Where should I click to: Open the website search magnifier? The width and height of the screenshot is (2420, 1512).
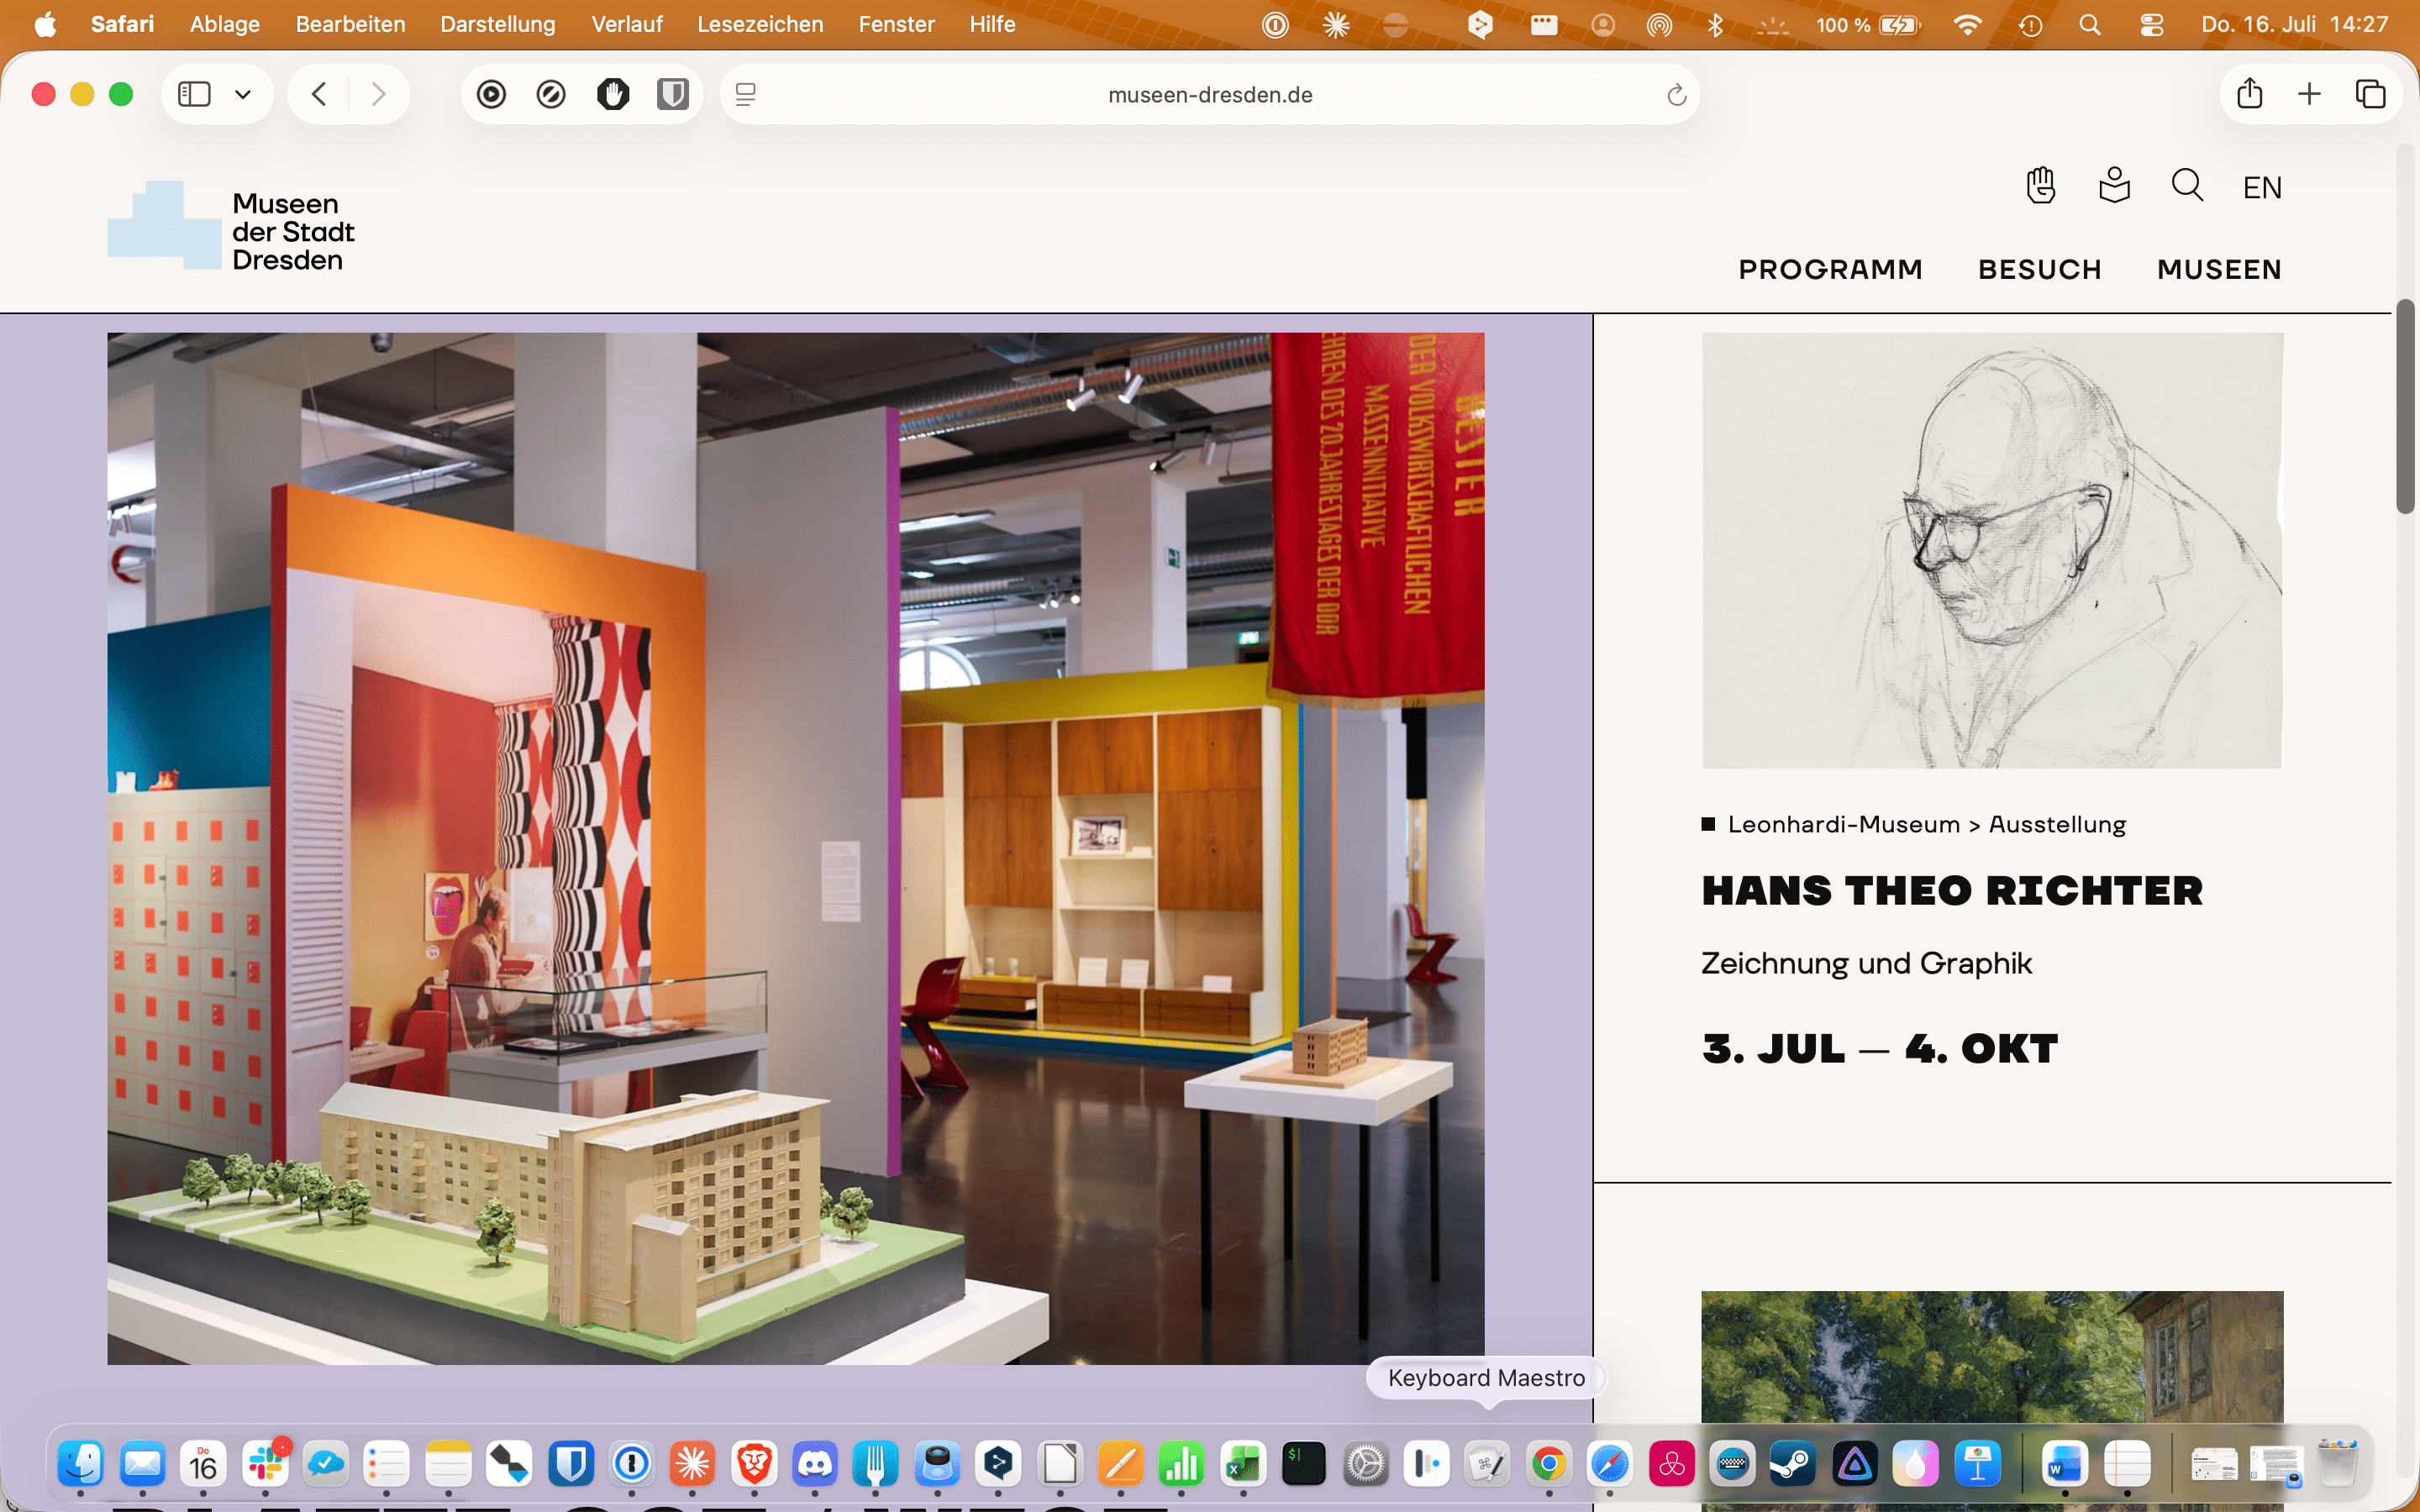point(2187,185)
